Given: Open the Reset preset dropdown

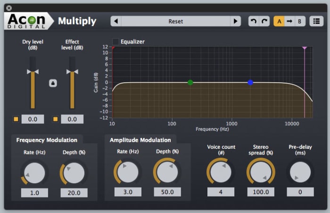Looking at the screenshot, I should point(175,21).
